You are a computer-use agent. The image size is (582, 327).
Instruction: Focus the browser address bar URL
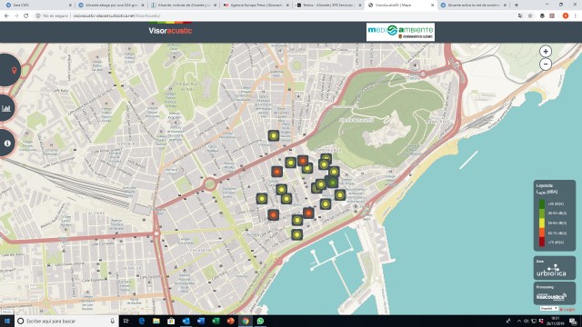click(x=116, y=16)
